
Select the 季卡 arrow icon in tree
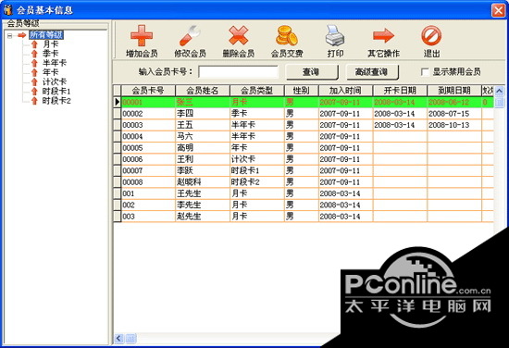[34, 54]
